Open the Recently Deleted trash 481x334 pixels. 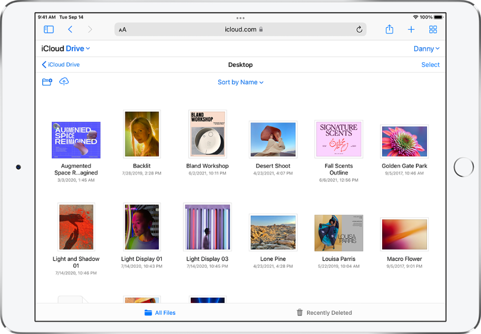click(x=324, y=312)
